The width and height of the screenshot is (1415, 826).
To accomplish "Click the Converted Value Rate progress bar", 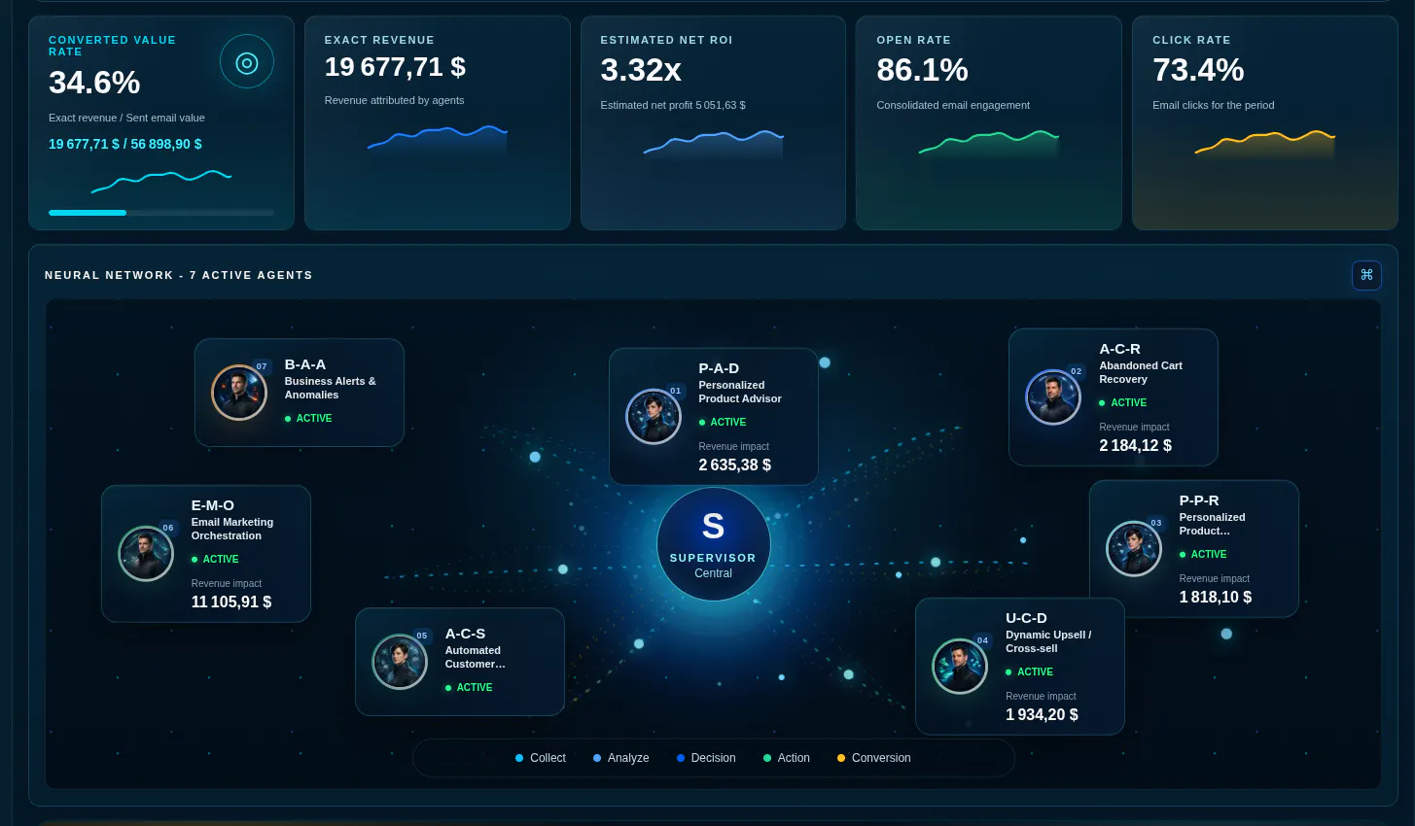I will 161,212.
